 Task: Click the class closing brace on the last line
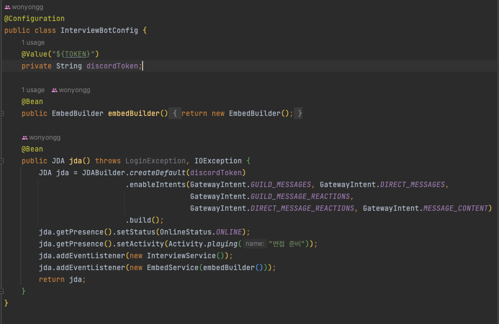(6, 303)
